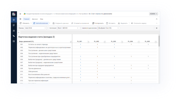Open filter for FL_005 column
The width and height of the screenshot is (177, 100).
click(156, 42)
